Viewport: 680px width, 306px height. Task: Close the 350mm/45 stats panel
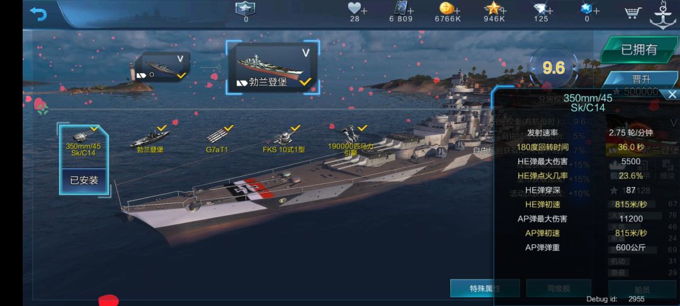672,94
